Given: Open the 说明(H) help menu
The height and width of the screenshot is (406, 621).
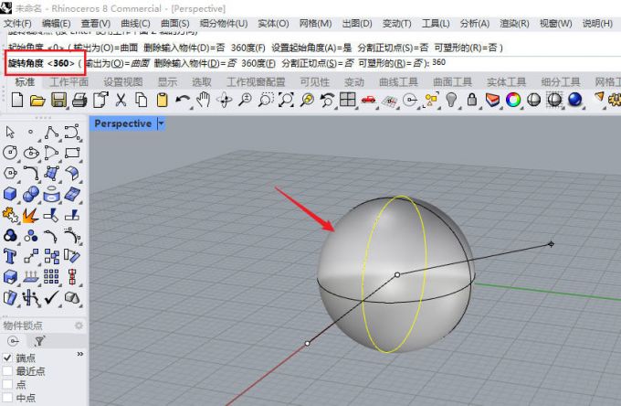Looking at the screenshot, I should click(x=597, y=24).
